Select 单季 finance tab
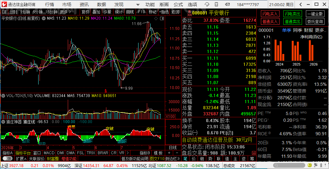329x169 pixels. click(287, 30)
